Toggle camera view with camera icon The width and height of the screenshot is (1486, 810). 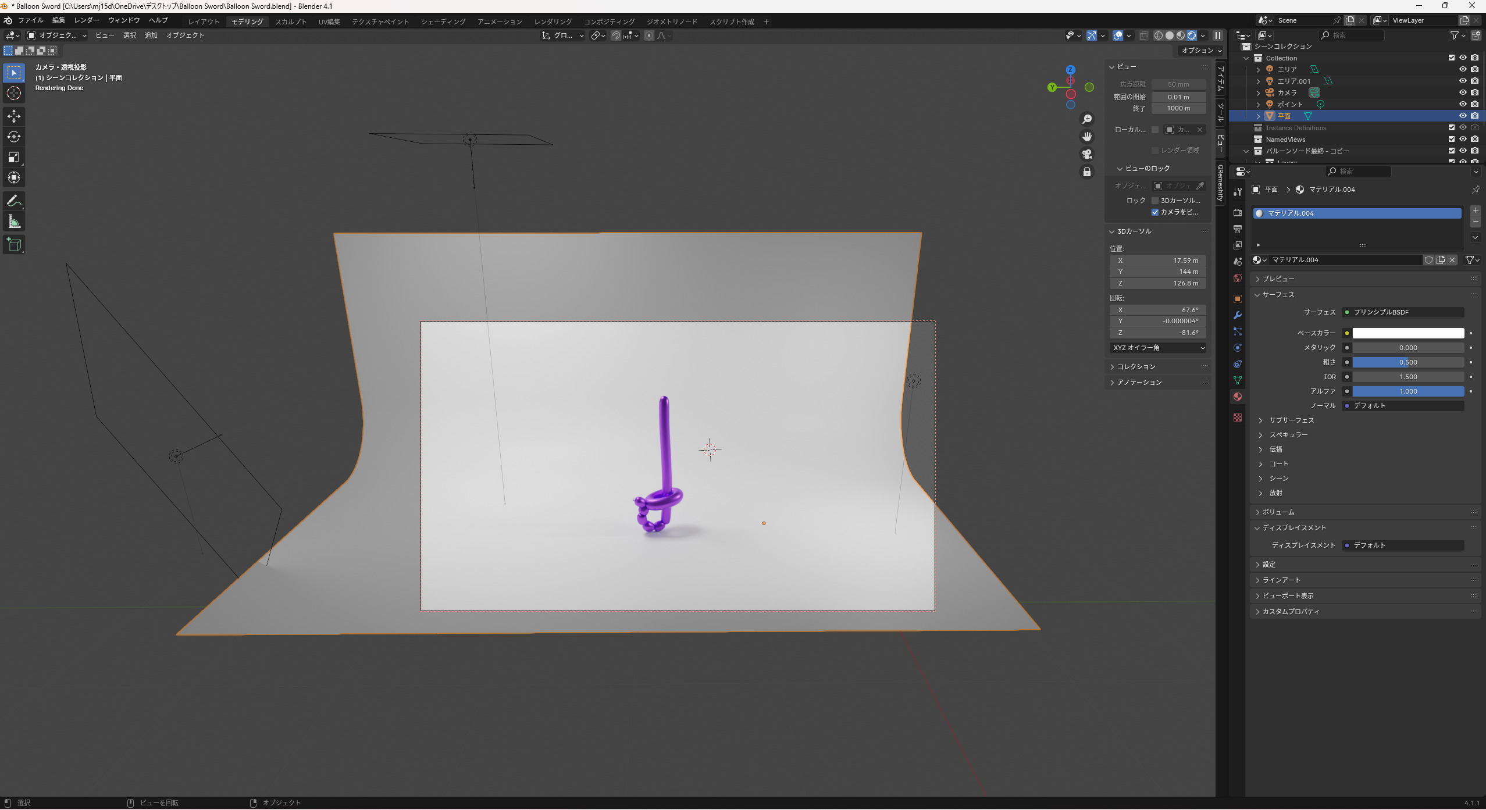click(1086, 154)
